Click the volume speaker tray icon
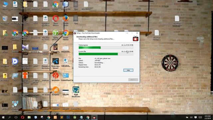This screenshot has width=213, height=120. click(x=191, y=117)
